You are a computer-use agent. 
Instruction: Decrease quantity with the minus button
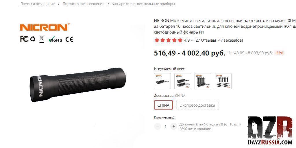point(158,126)
